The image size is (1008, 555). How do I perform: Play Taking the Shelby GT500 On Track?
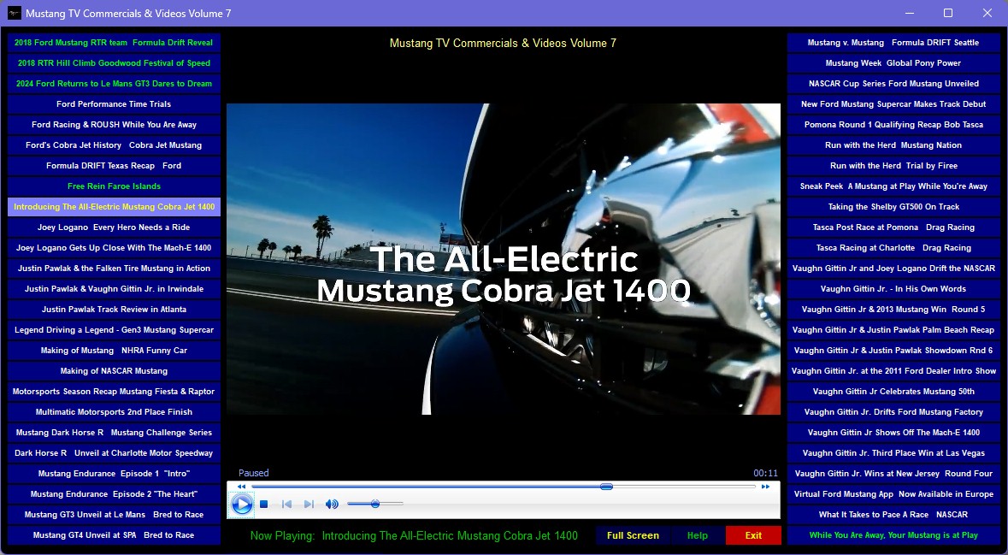(893, 207)
